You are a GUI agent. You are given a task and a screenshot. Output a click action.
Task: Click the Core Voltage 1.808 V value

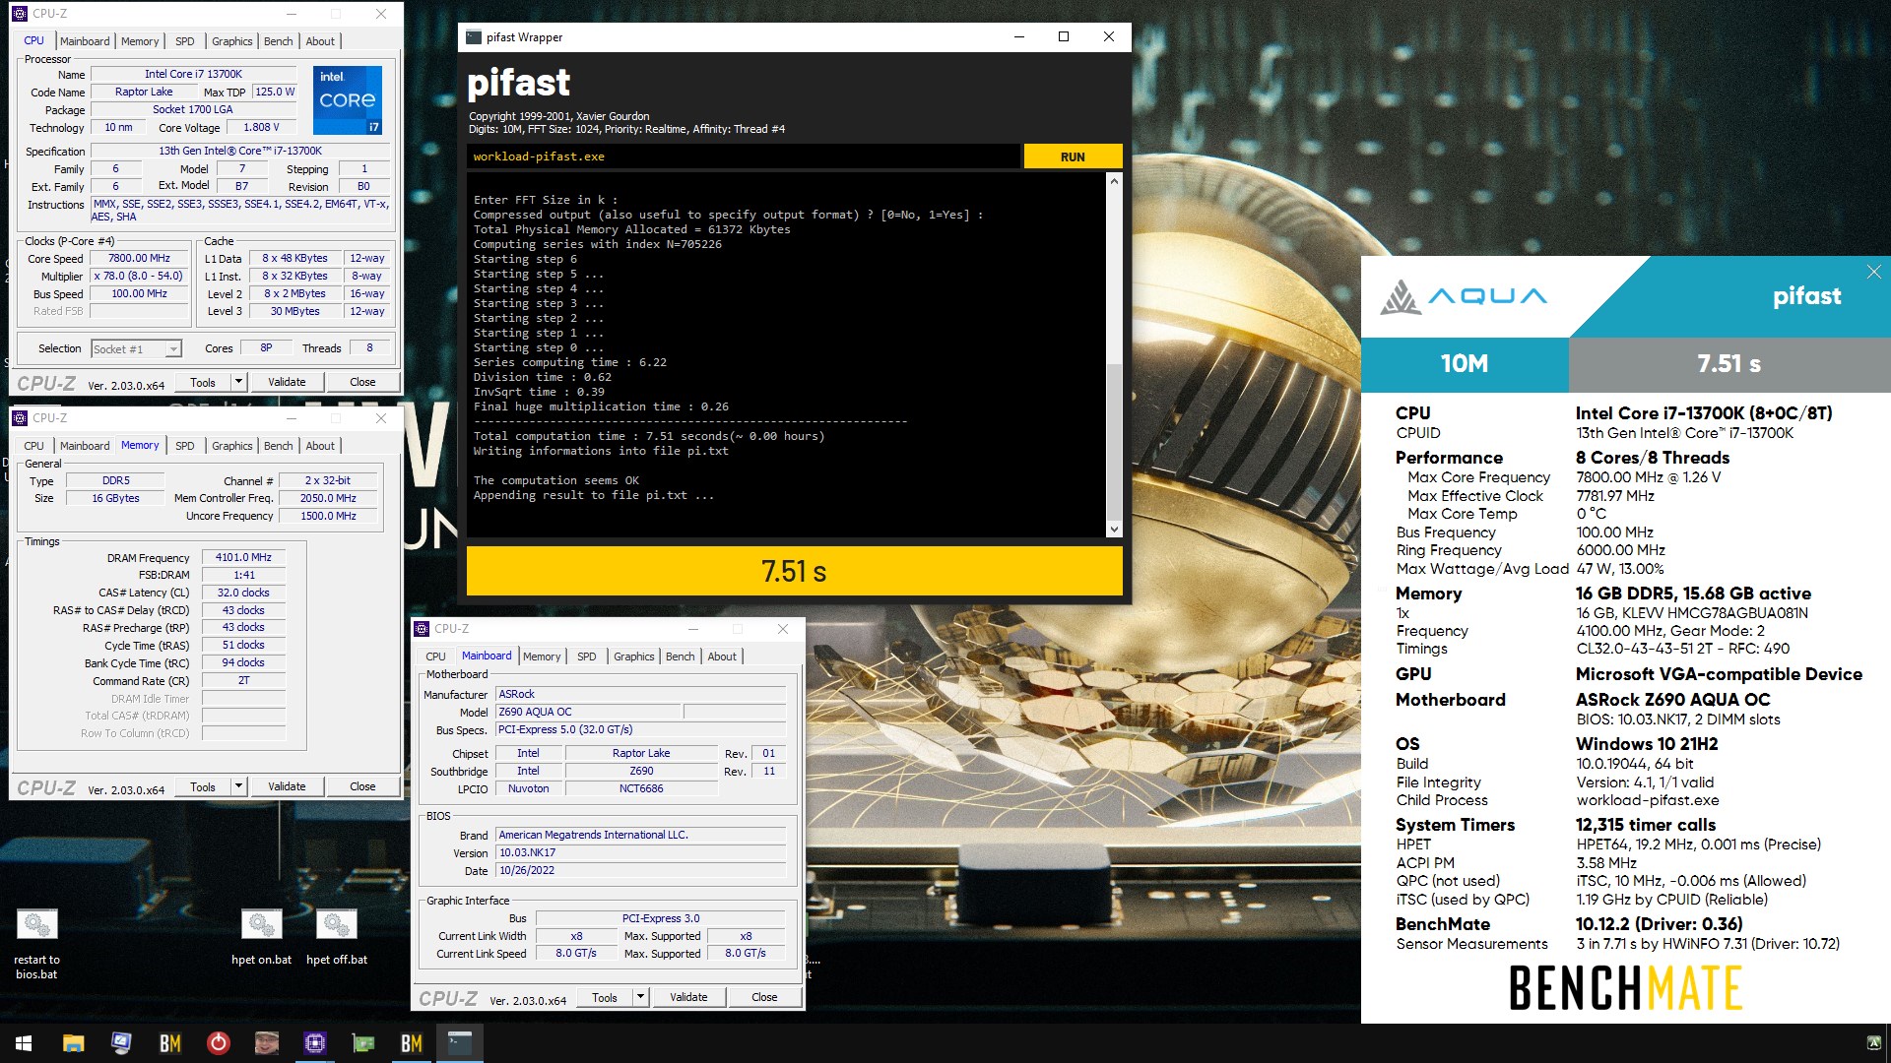pos(261,127)
